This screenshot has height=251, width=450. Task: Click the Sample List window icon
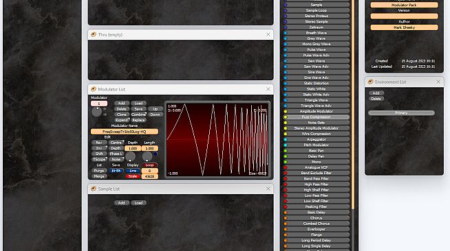pyautogui.click(x=94, y=189)
